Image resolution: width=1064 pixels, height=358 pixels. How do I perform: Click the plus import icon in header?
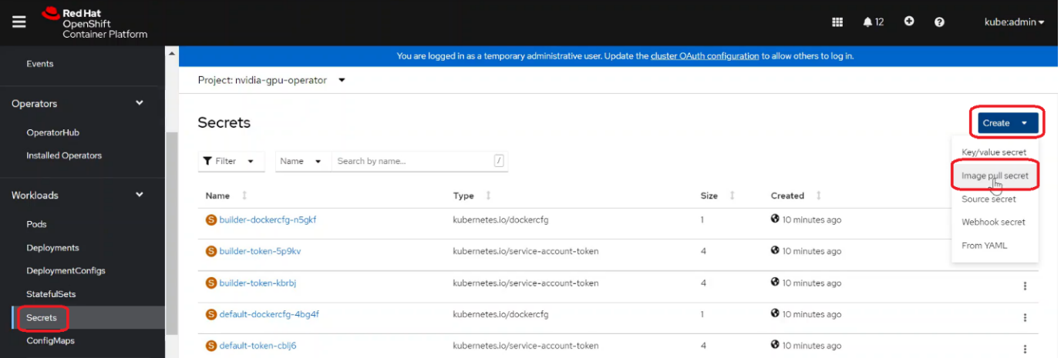click(909, 22)
